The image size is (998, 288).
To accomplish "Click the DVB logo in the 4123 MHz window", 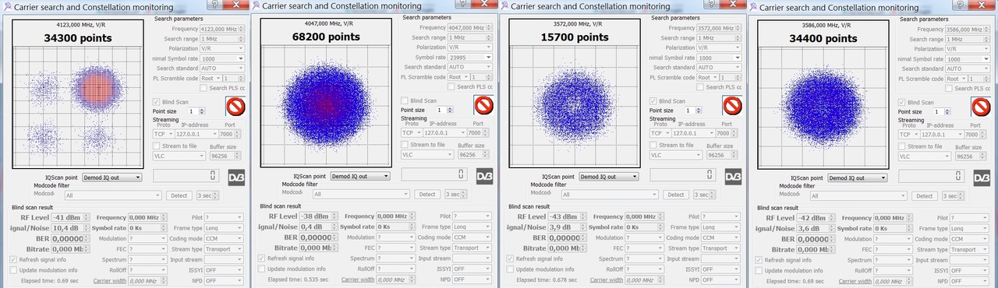I will point(235,177).
